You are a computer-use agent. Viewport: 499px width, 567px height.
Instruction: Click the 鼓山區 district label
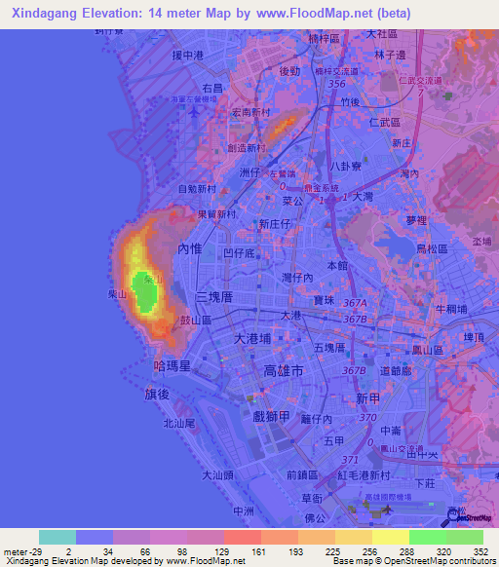196,320
